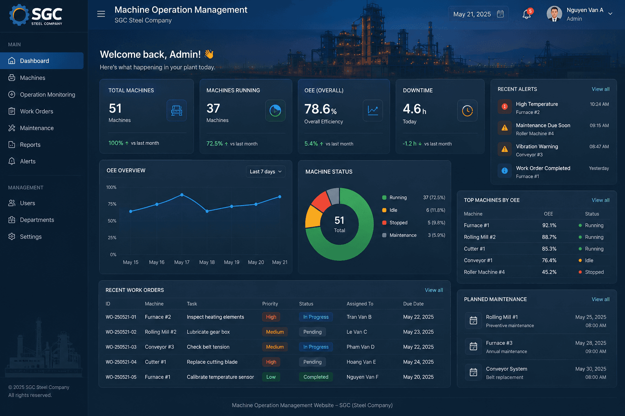Image resolution: width=625 pixels, height=416 pixels.
Task: Click High priority badge for Cutter #1
Action: [271, 362]
